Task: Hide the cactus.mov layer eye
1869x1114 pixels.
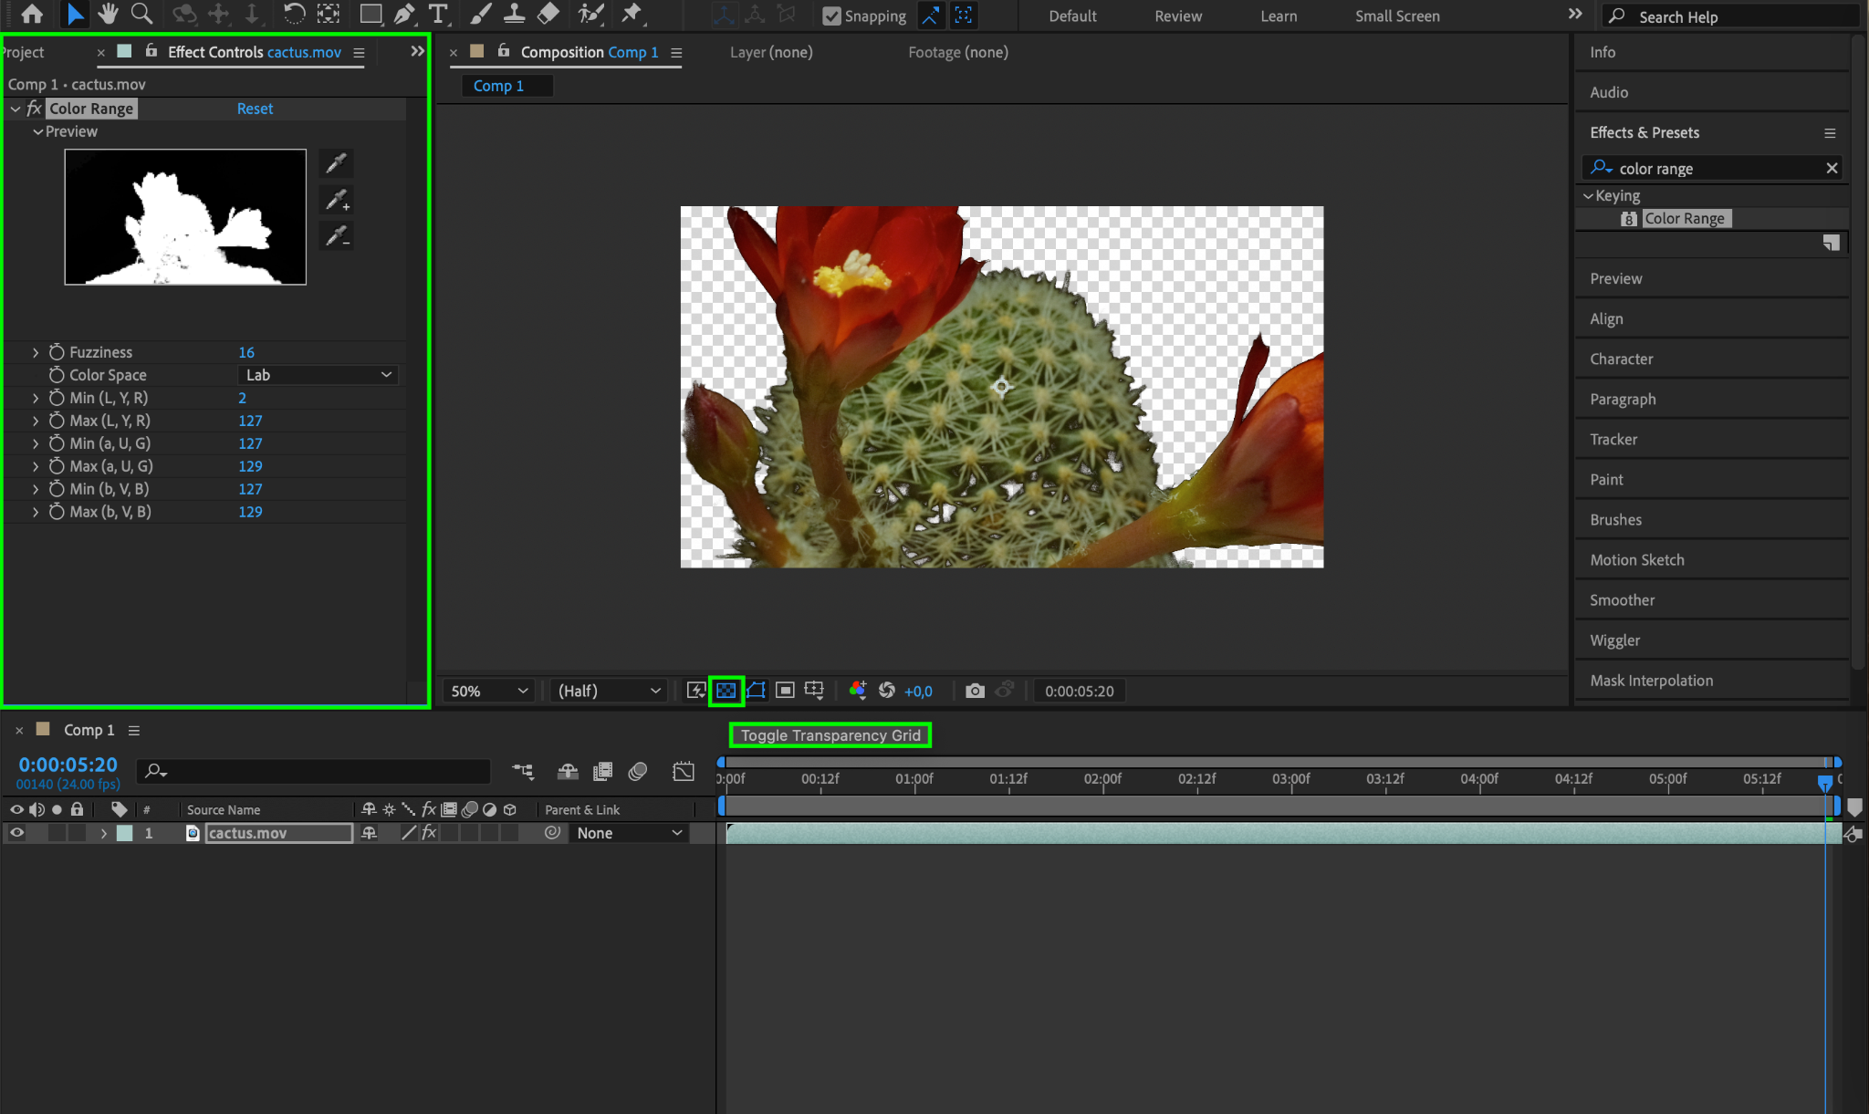Action: (x=16, y=833)
